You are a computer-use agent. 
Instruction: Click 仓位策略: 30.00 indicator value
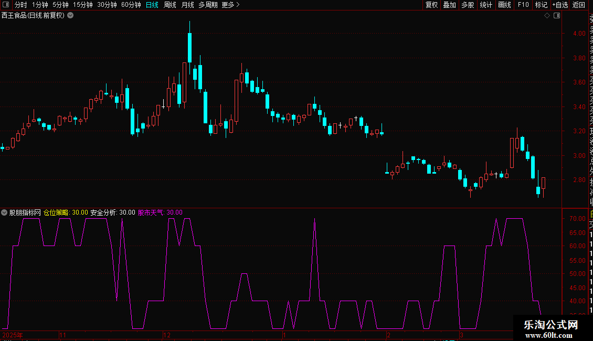tap(66, 212)
